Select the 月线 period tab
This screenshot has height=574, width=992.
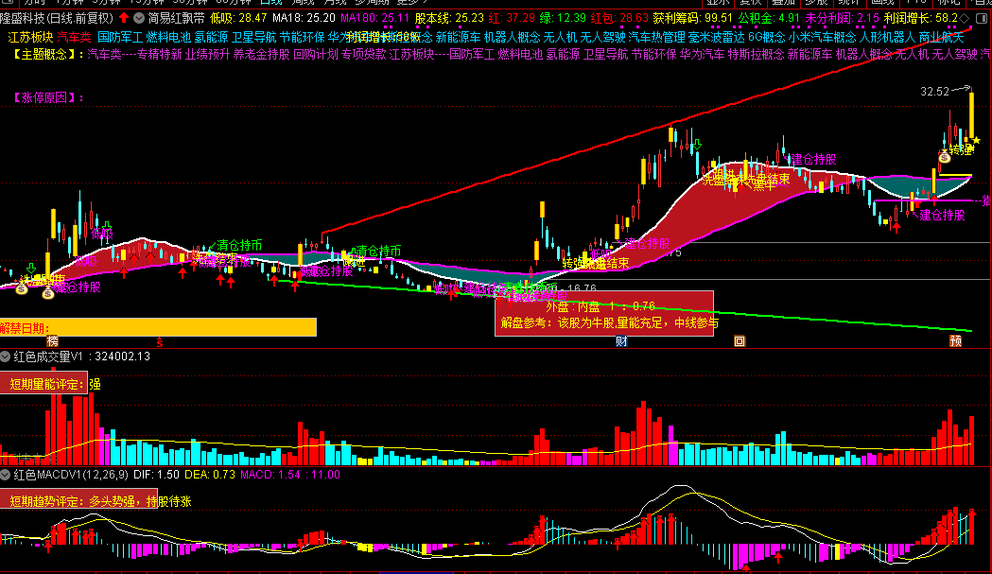coord(336,3)
